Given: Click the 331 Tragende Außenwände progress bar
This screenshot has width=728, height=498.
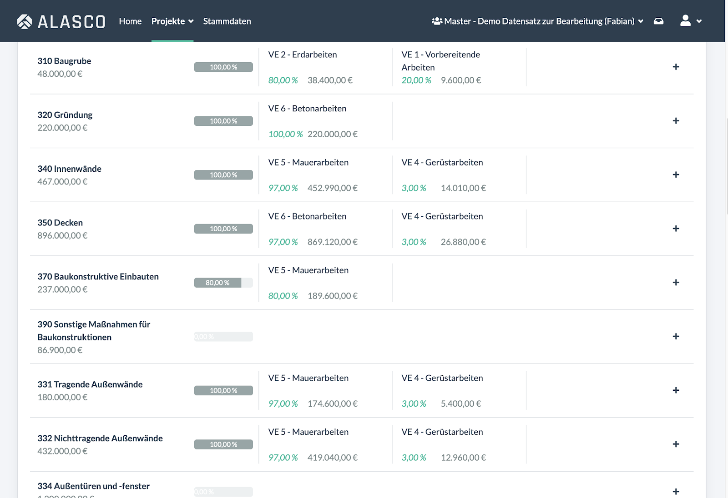Looking at the screenshot, I should (223, 391).
